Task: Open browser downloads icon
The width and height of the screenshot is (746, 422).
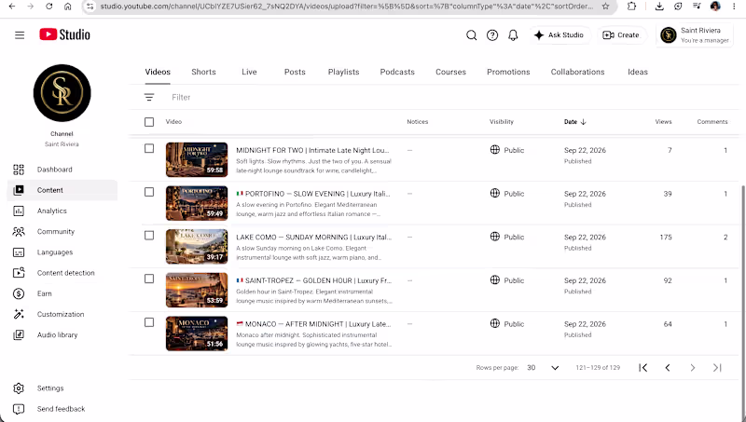Action: click(x=659, y=7)
